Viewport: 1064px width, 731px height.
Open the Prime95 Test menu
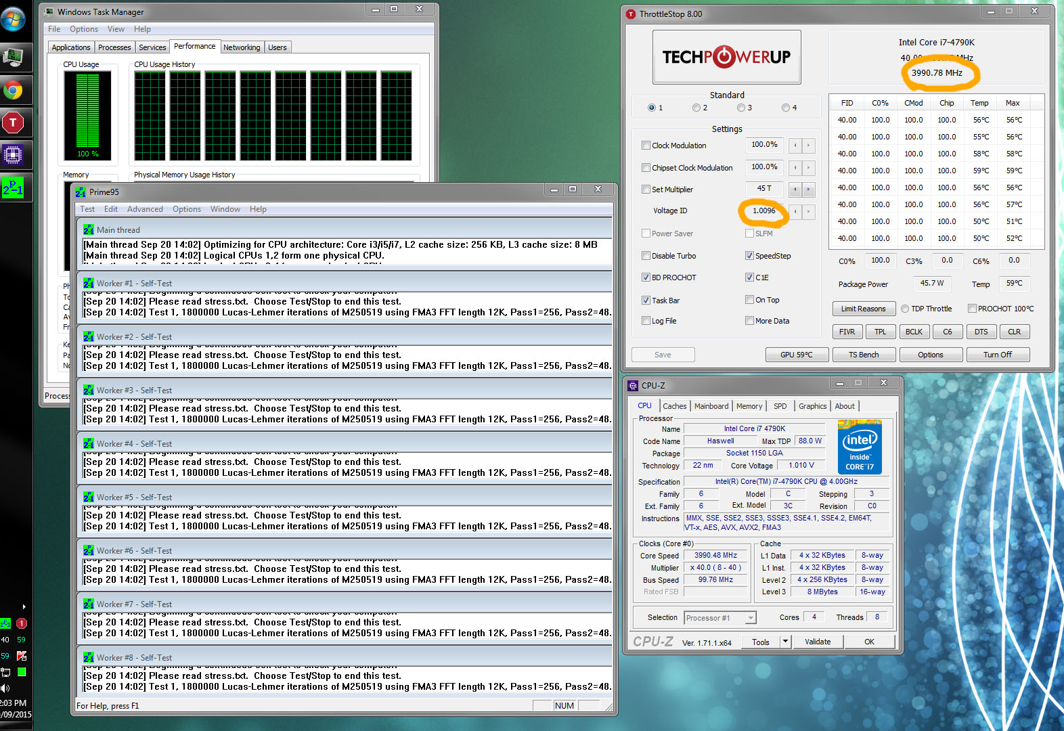pyautogui.click(x=87, y=209)
